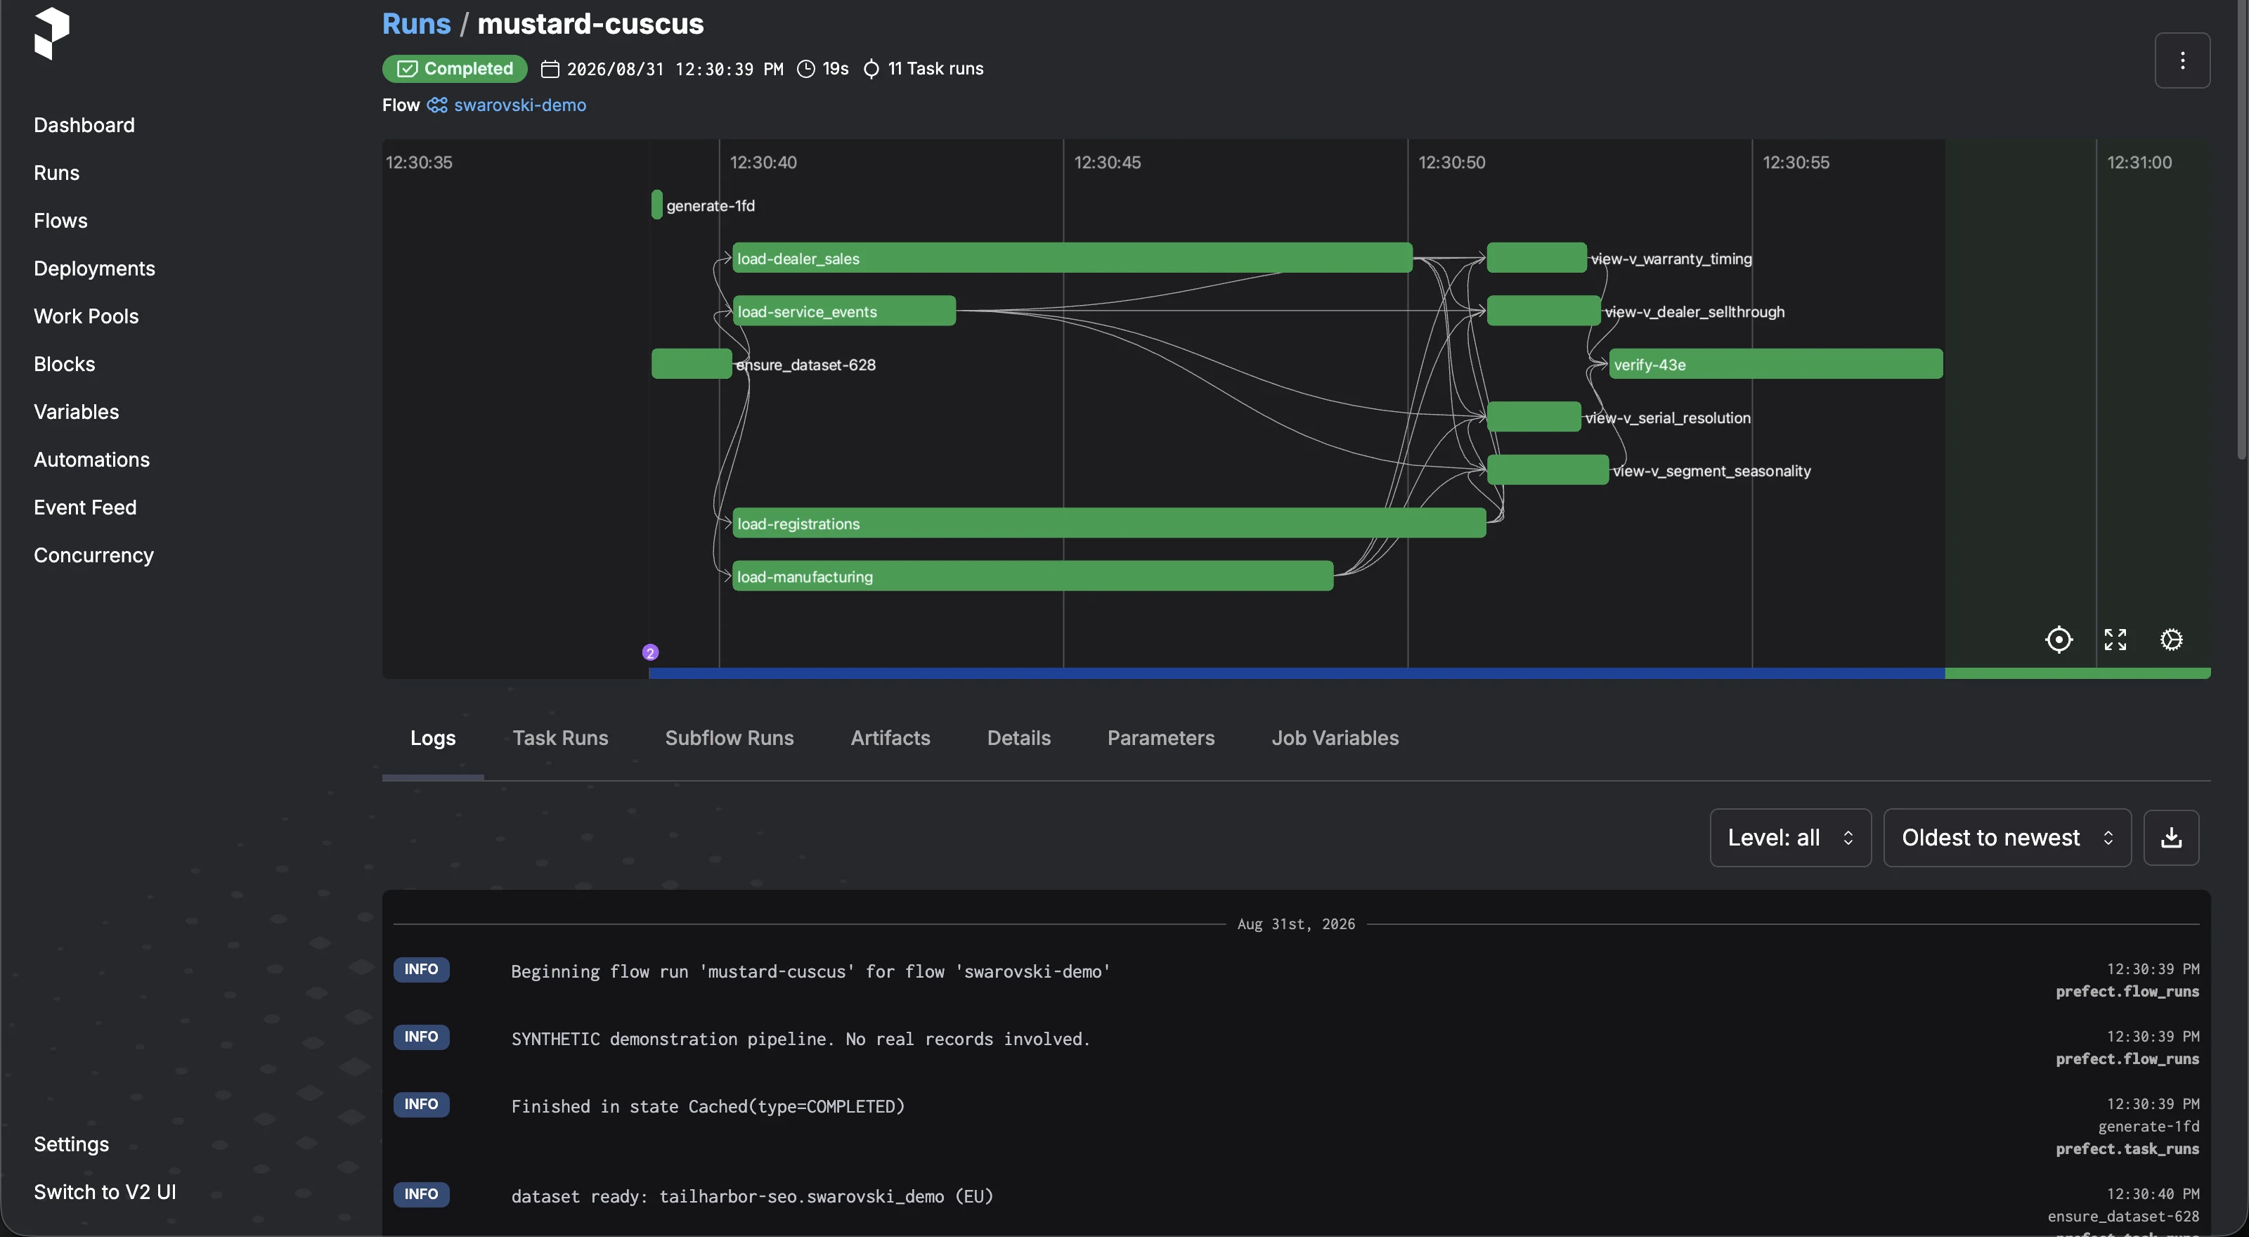Screen dimensions: 2249x1237
Task: Select the verify-43e task bar
Action: (x=1776, y=364)
